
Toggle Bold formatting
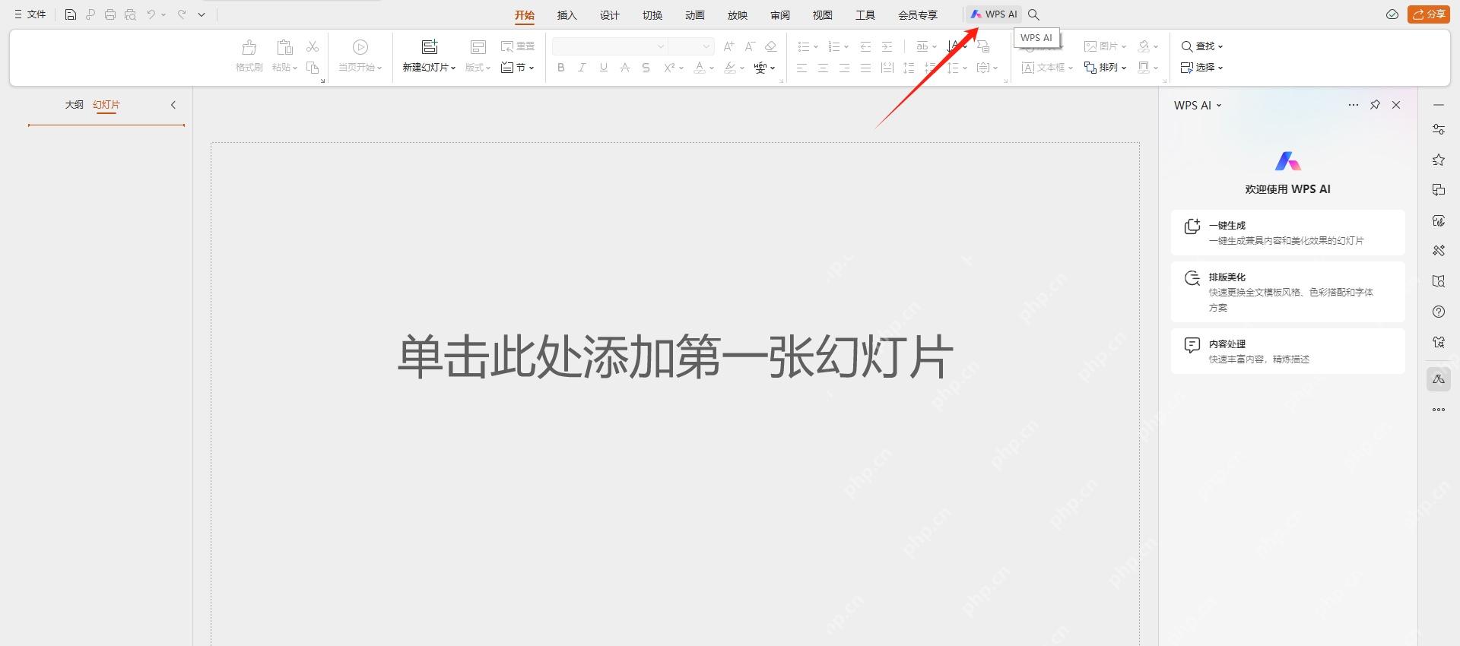561,68
